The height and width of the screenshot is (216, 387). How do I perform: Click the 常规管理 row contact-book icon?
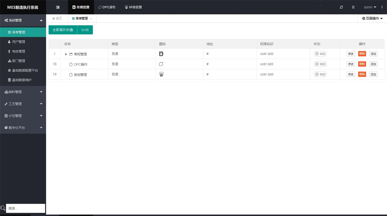161,54
